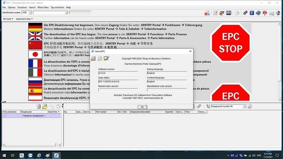The width and height of the screenshot is (283, 159).
Task: Click the Dialog language field showing English
Action: (167, 73)
